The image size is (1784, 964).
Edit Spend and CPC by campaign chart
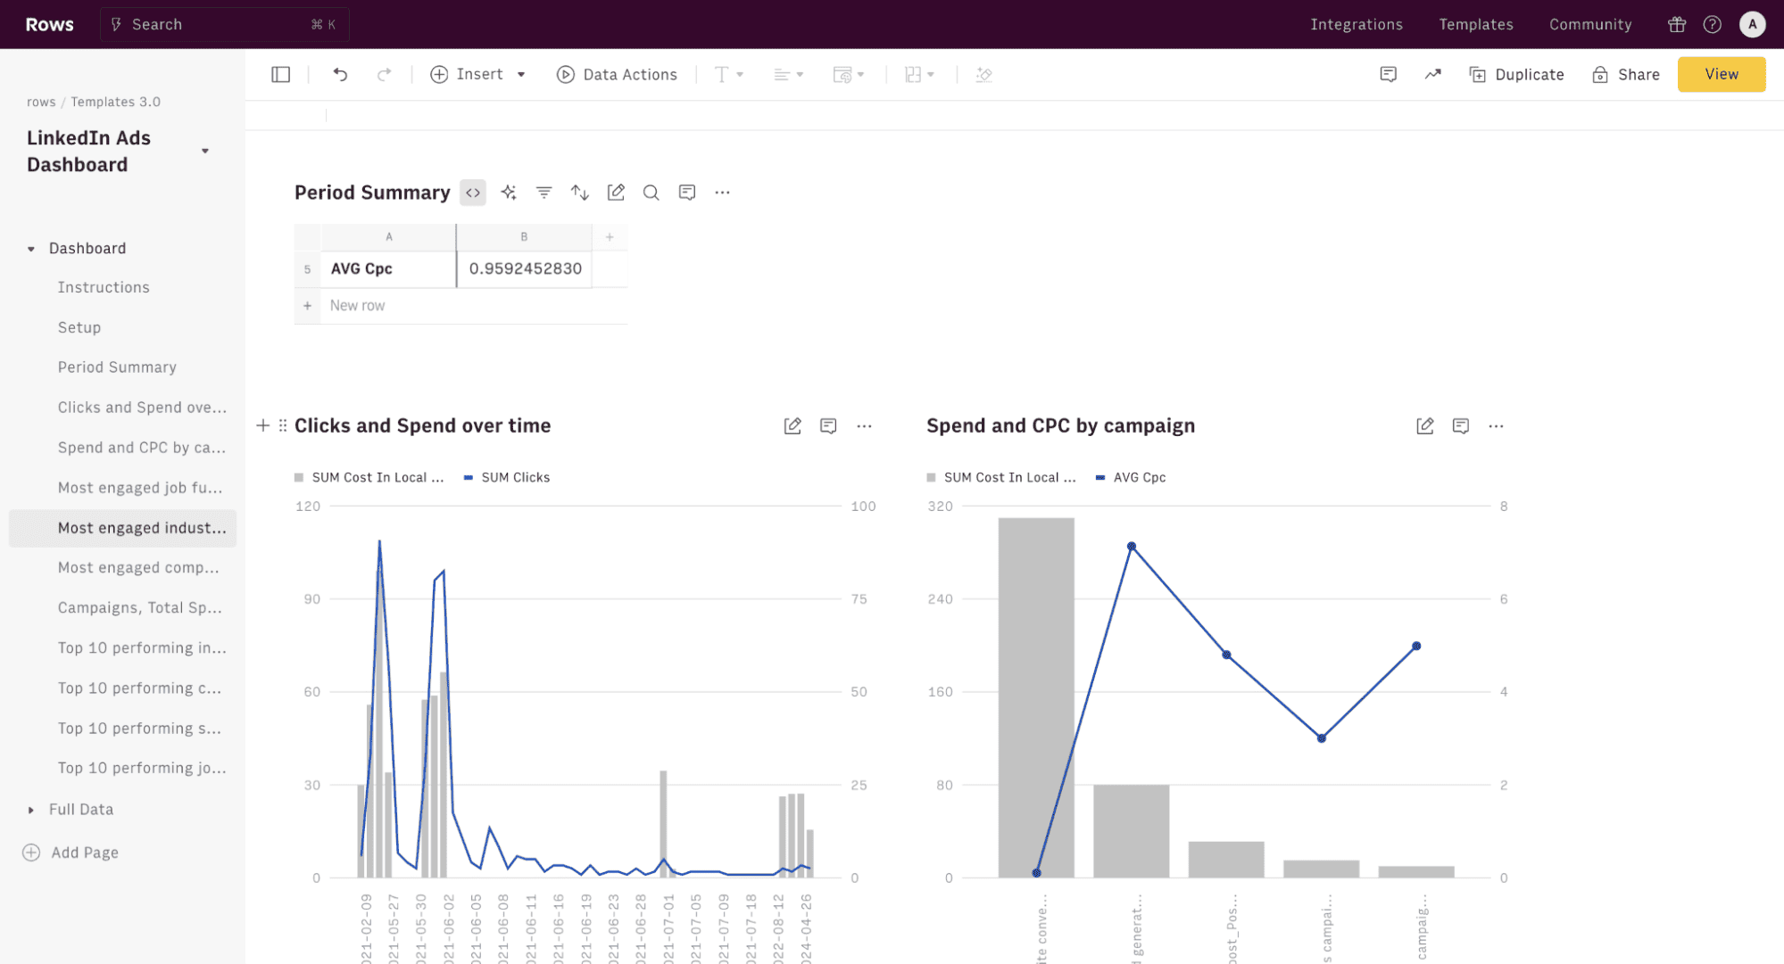pos(1425,426)
